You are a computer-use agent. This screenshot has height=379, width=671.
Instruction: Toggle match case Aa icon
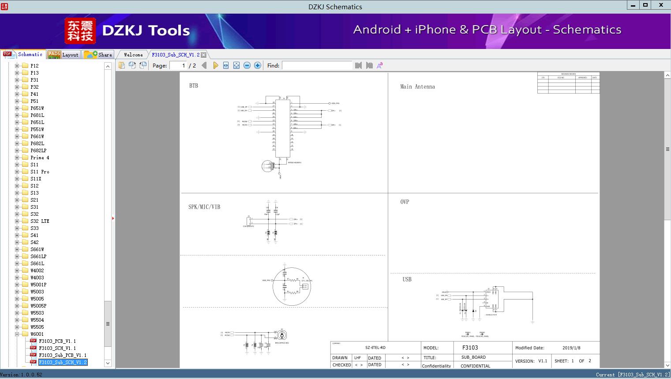point(379,65)
